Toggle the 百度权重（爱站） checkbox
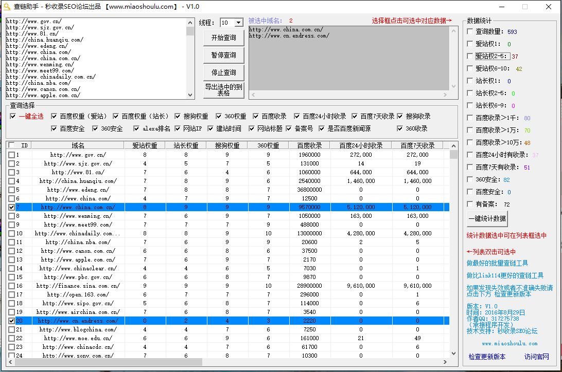 [x=54, y=116]
